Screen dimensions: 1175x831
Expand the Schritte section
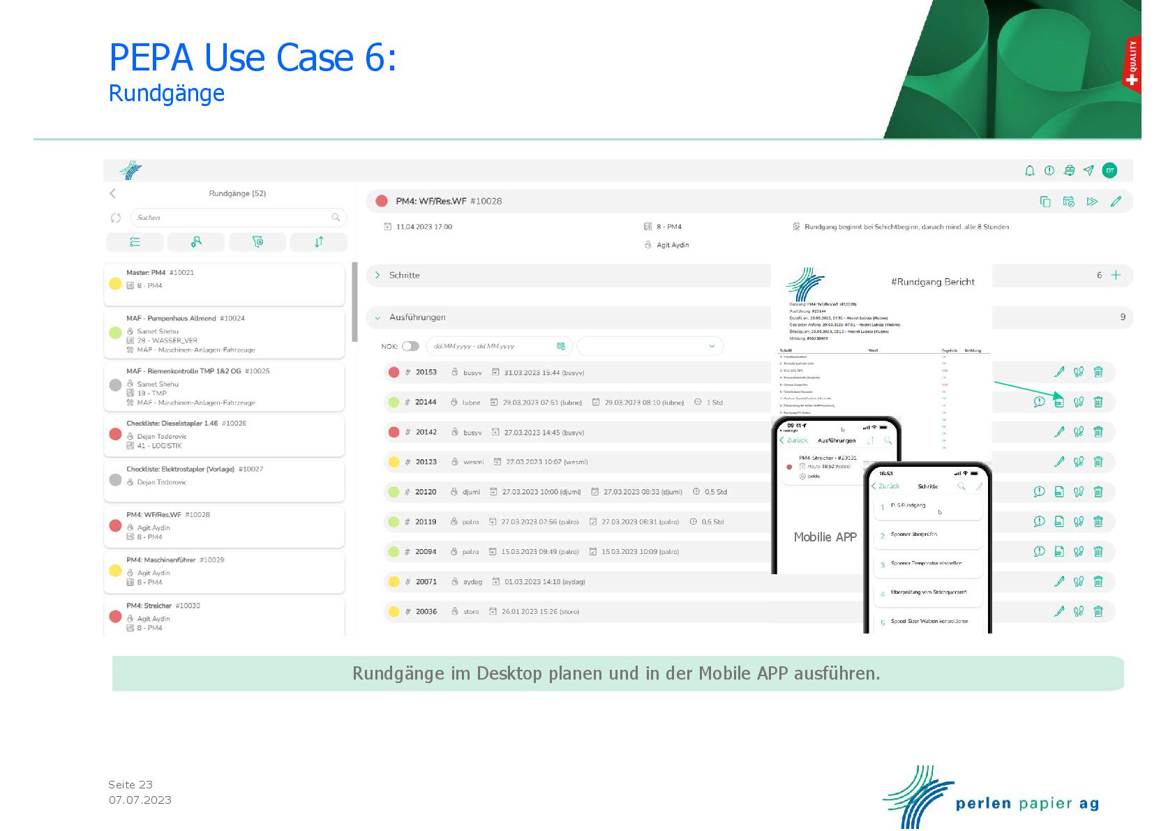coord(377,276)
